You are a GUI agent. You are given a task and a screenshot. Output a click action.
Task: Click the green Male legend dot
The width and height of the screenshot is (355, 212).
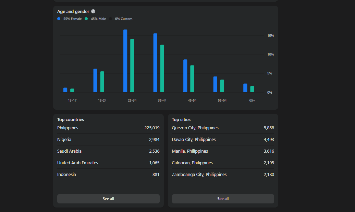(86, 19)
